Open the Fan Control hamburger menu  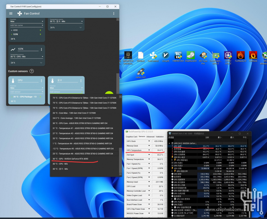click(x=11, y=13)
